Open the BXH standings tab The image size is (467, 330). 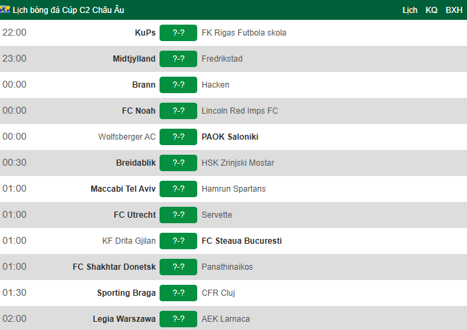point(454,10)
